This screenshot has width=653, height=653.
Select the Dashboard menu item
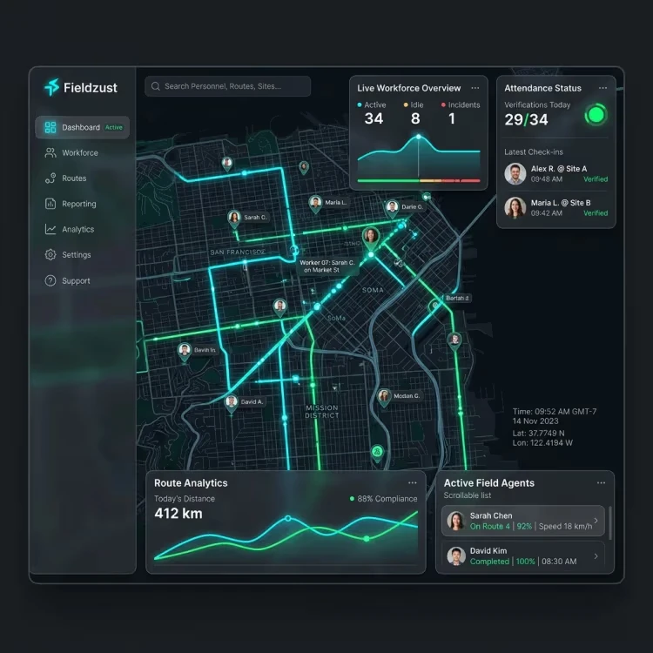tap(83, 127)
